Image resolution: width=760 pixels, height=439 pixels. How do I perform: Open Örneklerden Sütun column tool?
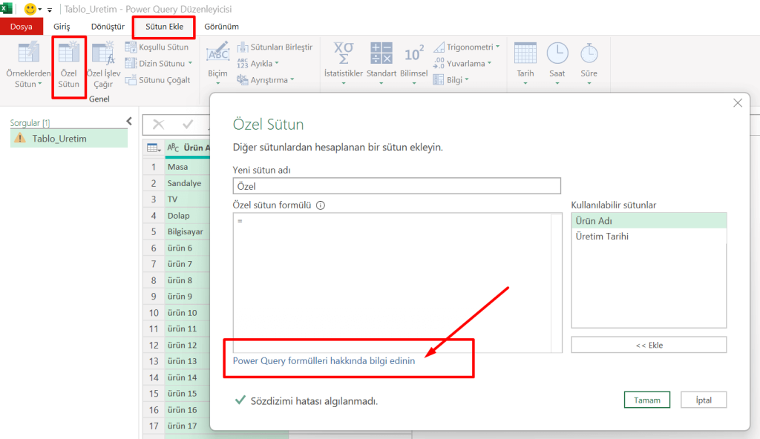(28, 65)
